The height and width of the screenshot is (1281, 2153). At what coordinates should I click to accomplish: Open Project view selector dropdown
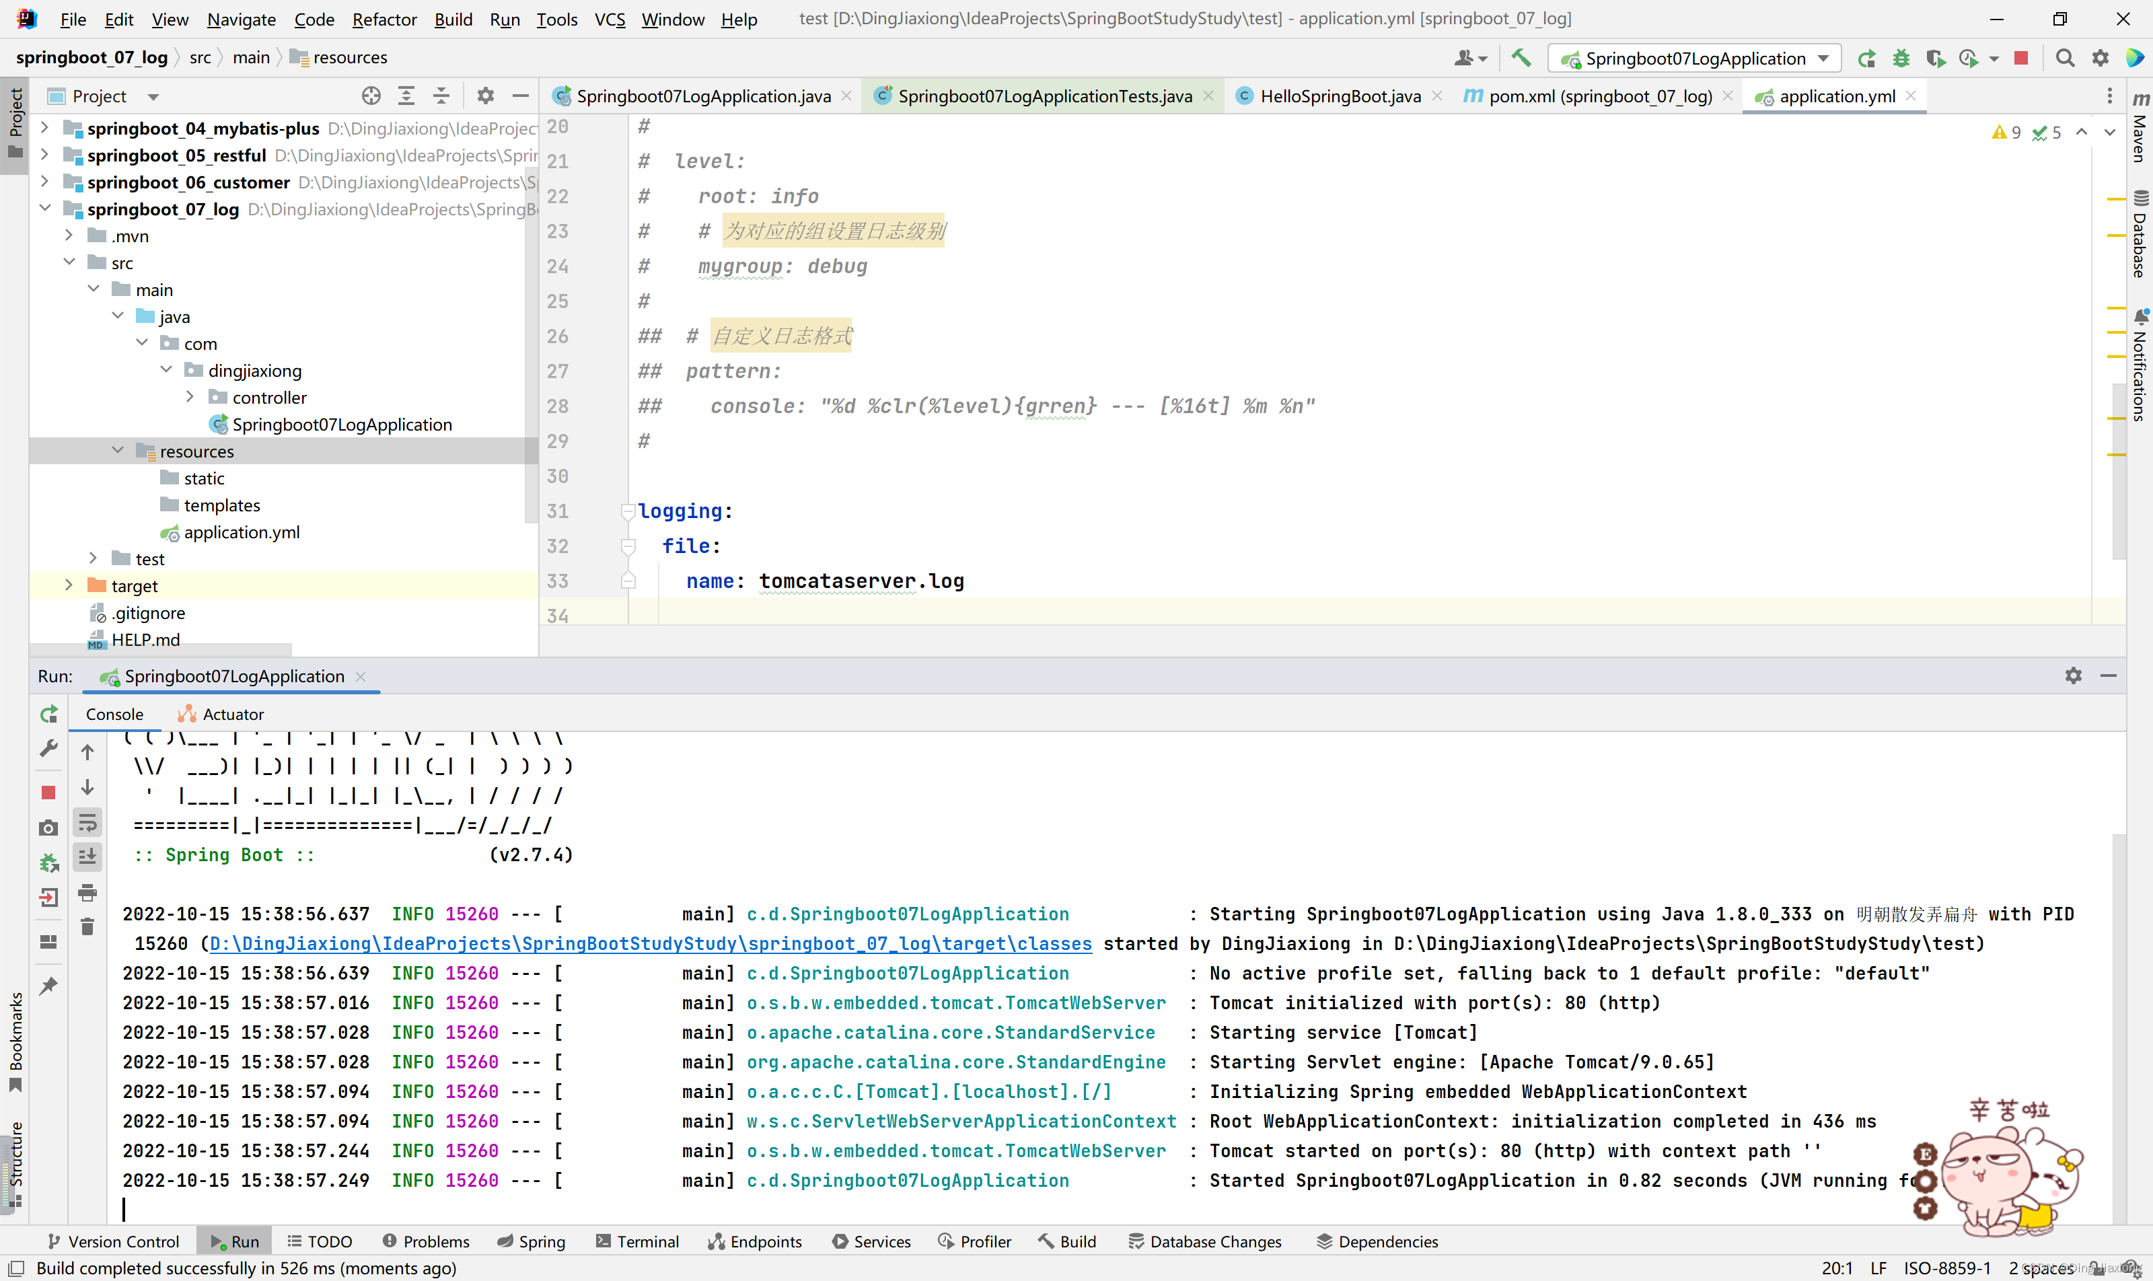point(104,96)
